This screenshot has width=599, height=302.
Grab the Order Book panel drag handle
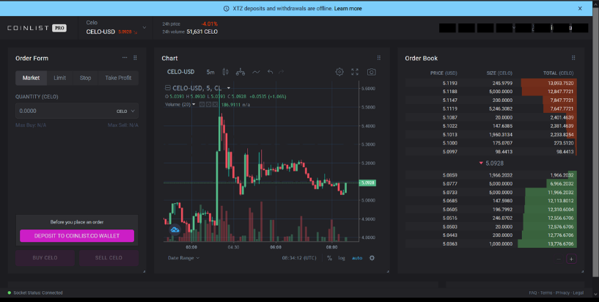tap(573, 58)
